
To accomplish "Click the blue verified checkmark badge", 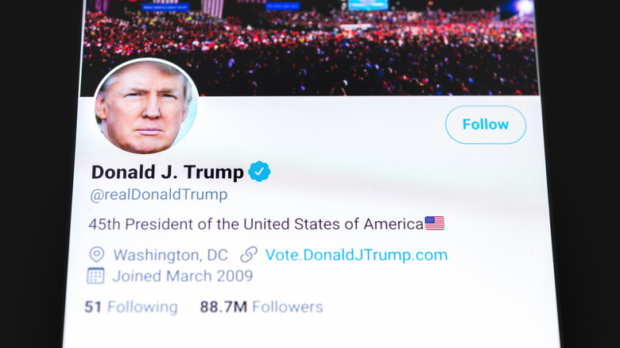I will 260,171.
